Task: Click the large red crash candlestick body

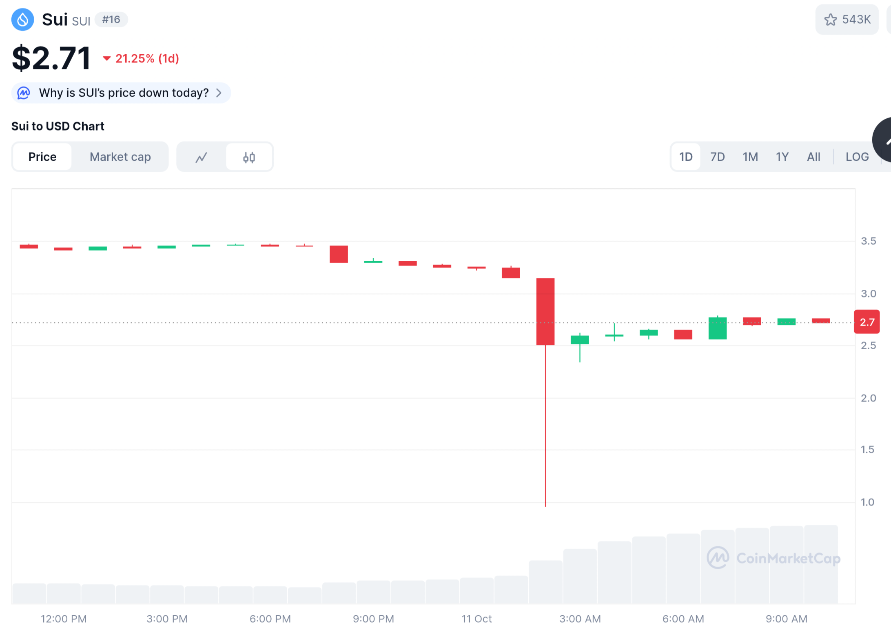Action: tap(545, 311)
